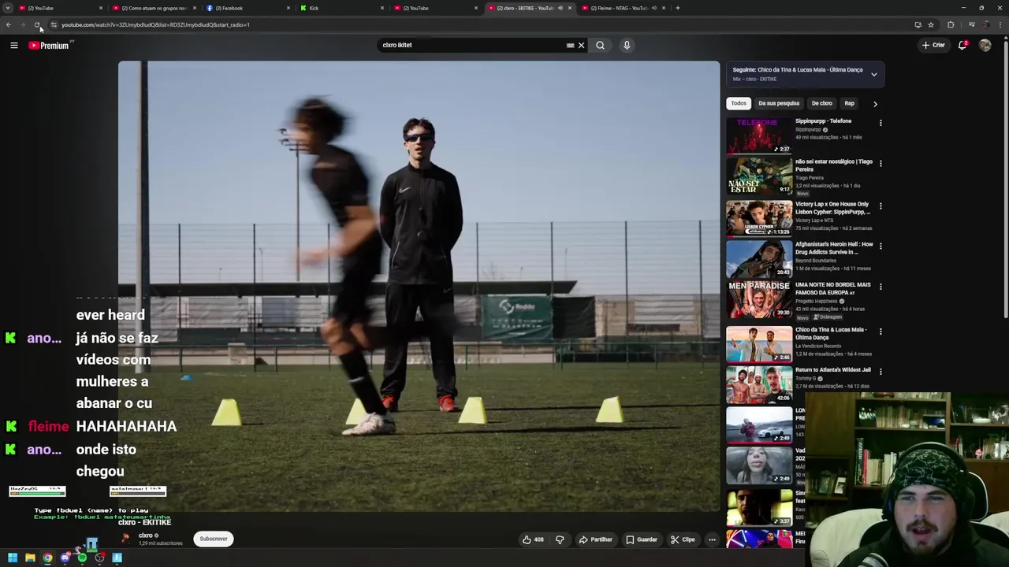The image size is (1009, 567).
Task: Play the Lisbon Cypher video thumbnail
Action: coord(759,218)
